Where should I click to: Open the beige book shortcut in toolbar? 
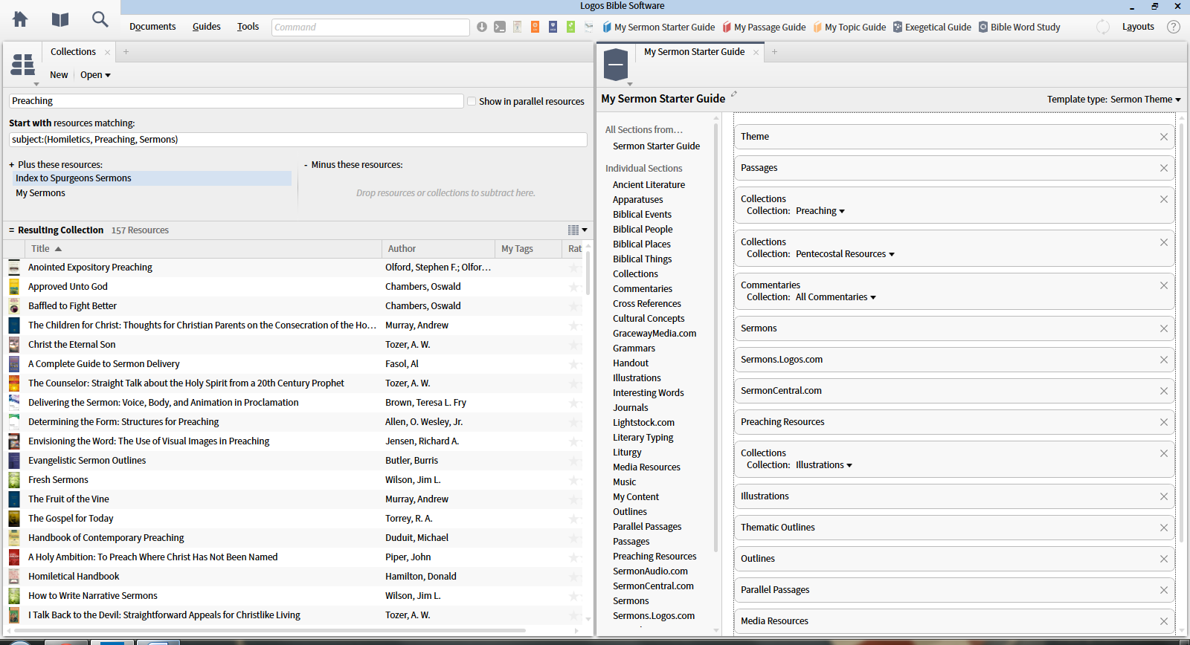click(x=517, y=27)
